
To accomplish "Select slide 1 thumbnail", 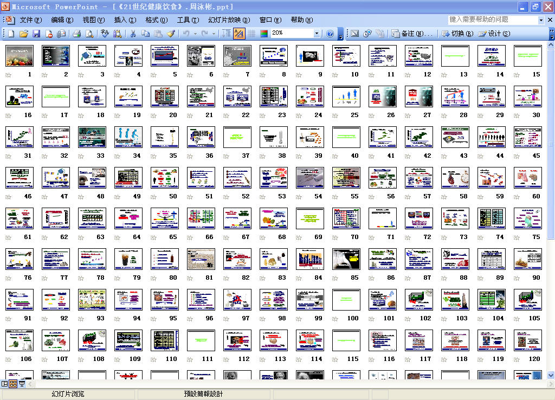I will click(20, 56).
